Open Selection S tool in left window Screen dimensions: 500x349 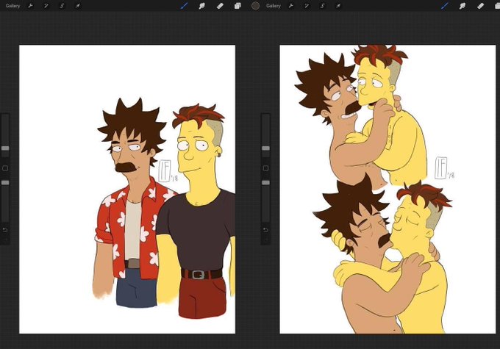(x=62, y=6)
